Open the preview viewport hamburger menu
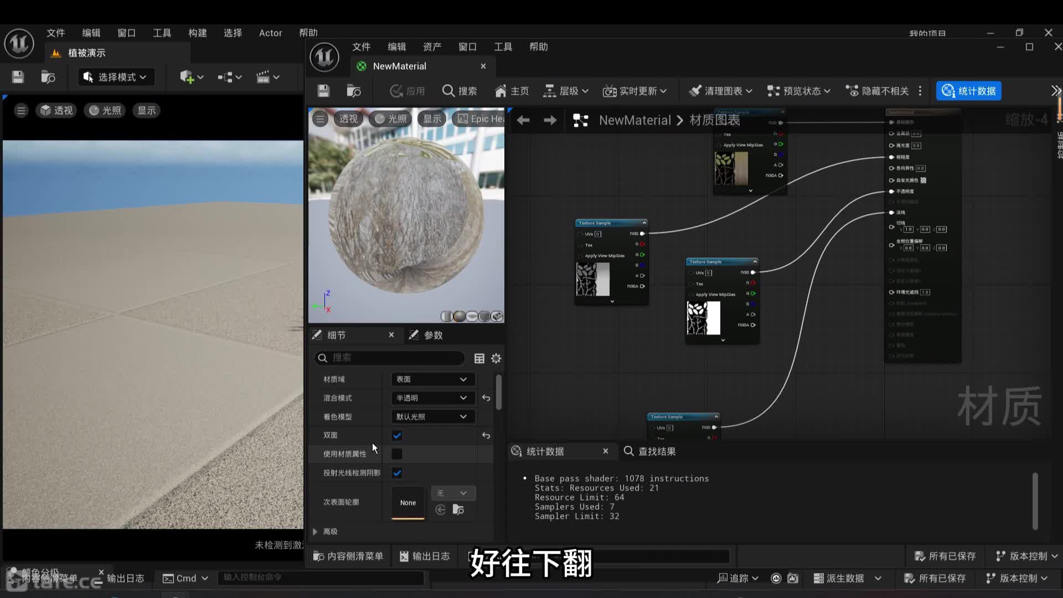 point(320,118)
